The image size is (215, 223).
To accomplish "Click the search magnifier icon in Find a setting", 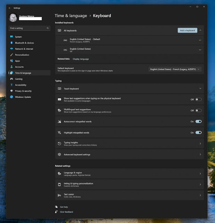I will [x=48, y=28].
